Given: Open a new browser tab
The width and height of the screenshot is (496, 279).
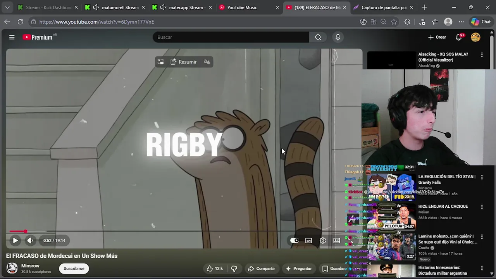Looking at the screenshot, I should click(x=424, y=7).
